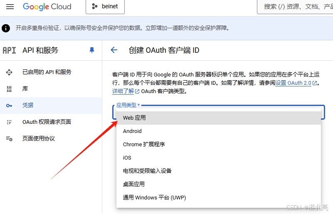
Task: Click the library icon beside 库
Action: pos(9,89)
